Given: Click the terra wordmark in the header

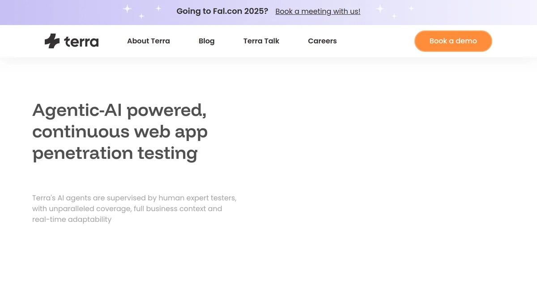Looking at the screenshot, I should tap(81, 42).
